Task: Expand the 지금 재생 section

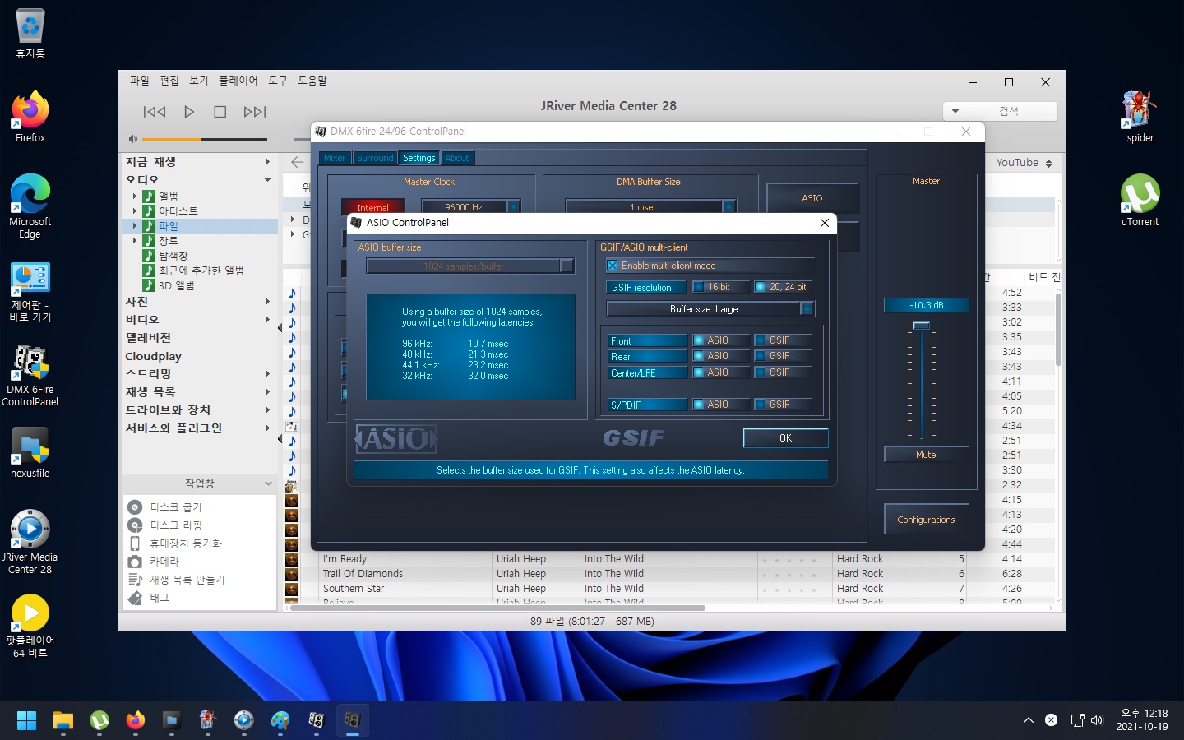Action: 268,162
